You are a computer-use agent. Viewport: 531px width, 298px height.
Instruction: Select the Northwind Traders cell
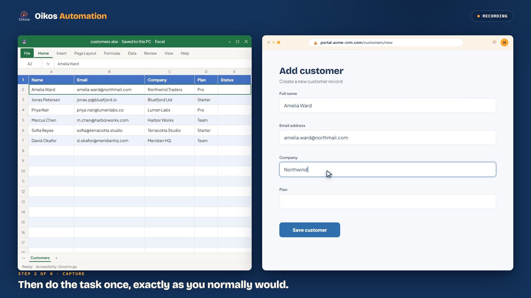coord(170,89)
